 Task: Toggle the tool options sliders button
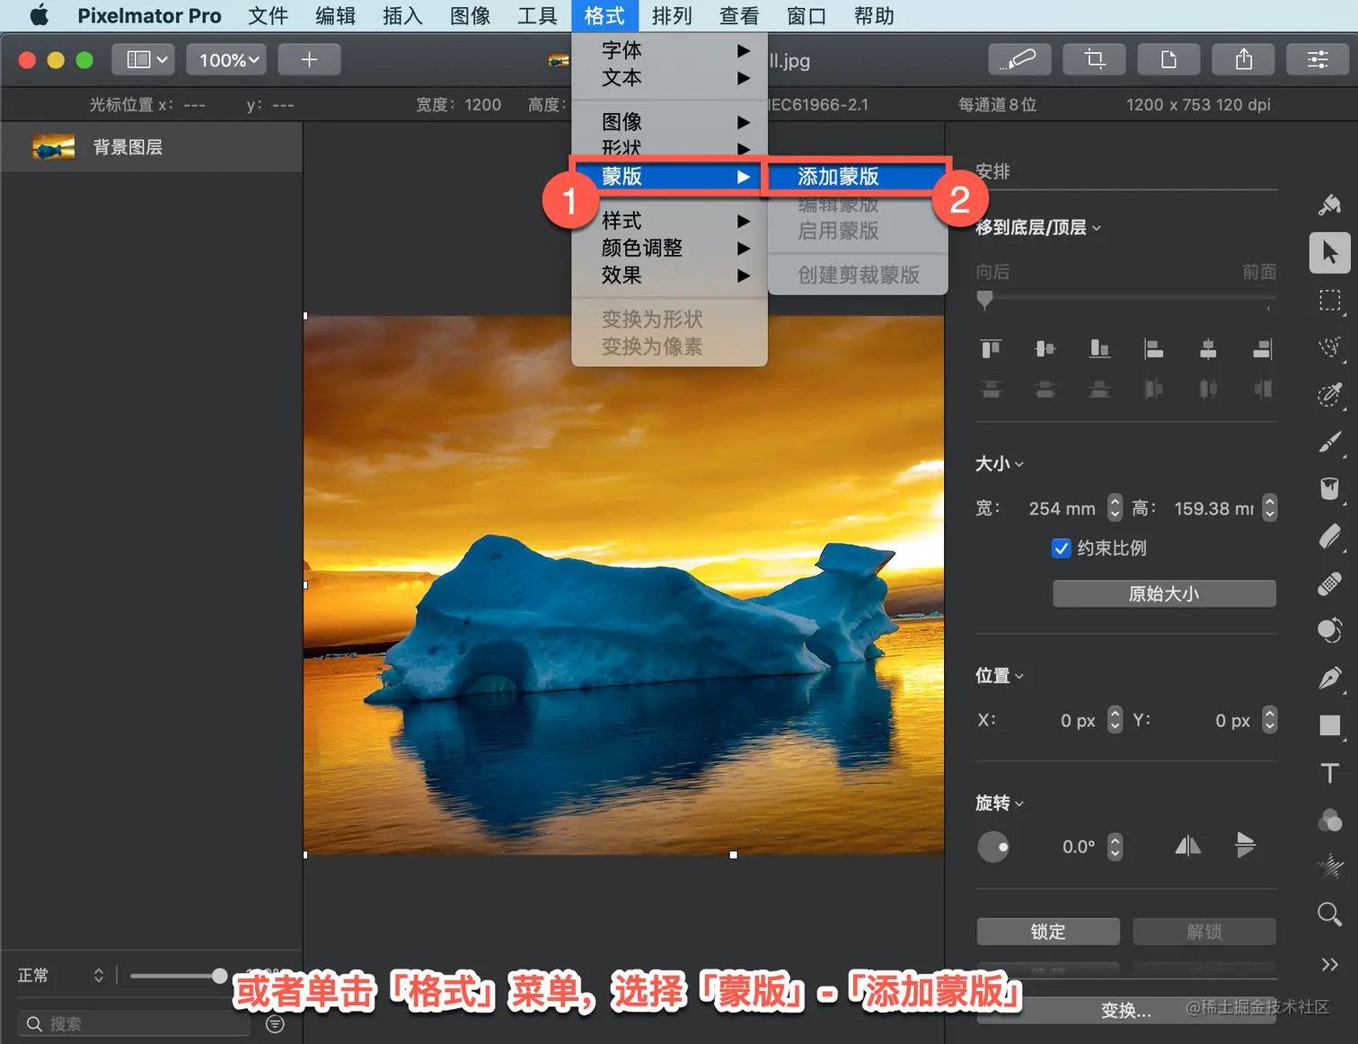pyautogui.click(x=1318, y=59)
